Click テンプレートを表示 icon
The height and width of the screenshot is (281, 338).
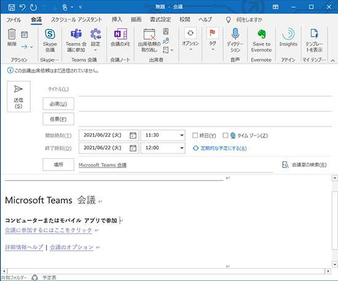coord(314,40)
